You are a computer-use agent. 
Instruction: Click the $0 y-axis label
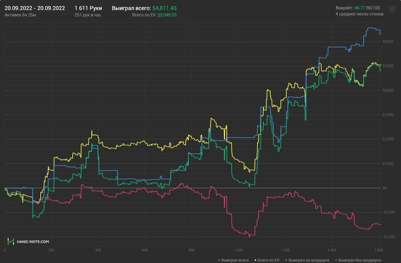point(384,188)
